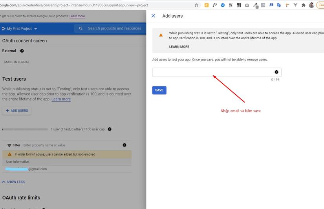The height and width of the screenshot is (209, 324).
Task: Click help icon inside email field
Action: click(276, 72)
